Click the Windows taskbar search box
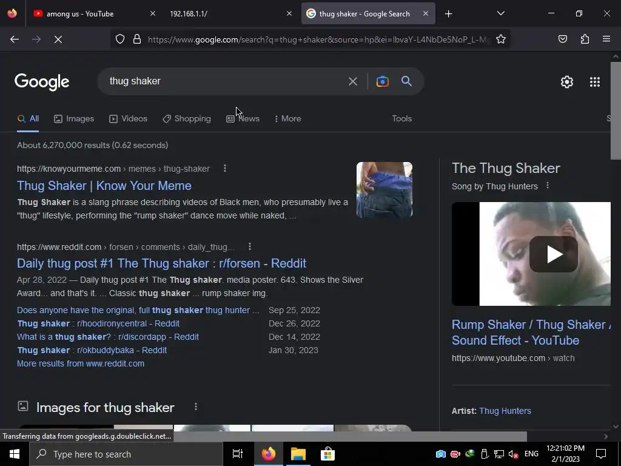The height and width of the screenshot is (466, 621). [x=126, y=454]
